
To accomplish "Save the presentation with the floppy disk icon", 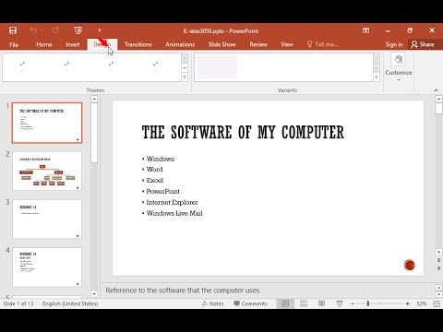I will click(x=13, y=30).
